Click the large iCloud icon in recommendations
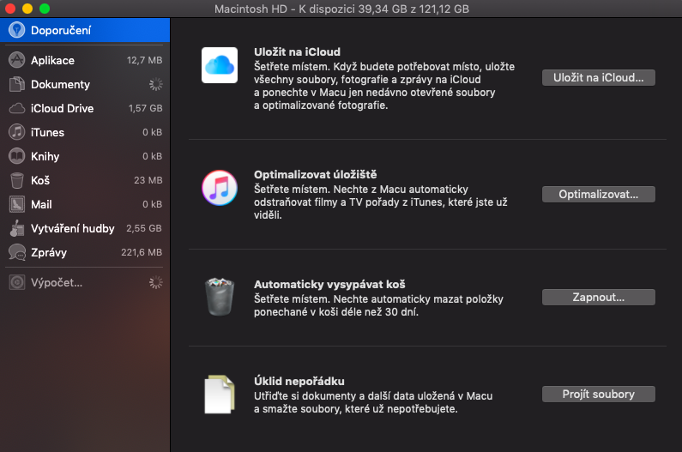The height and width of the screenshot is (452, 682). tap(220, 65)
